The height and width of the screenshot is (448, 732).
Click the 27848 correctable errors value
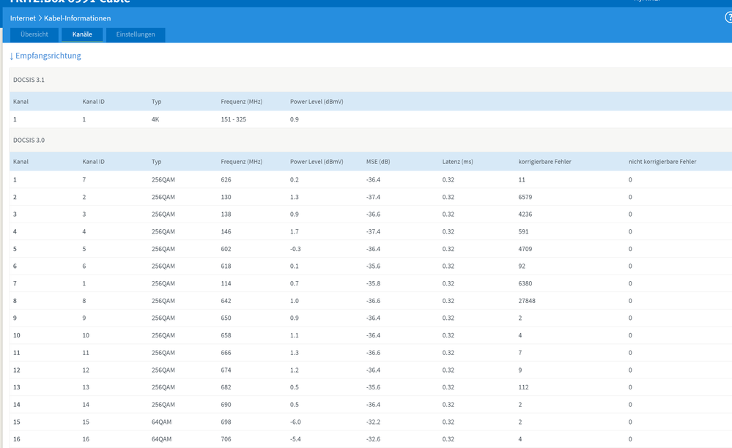tap(528, 301)
